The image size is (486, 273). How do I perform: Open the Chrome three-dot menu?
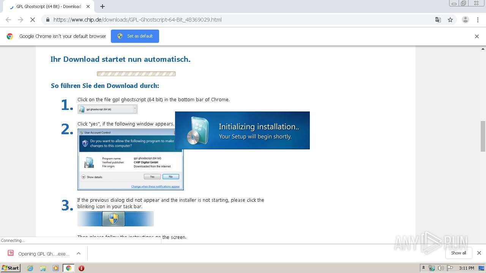coord(478,20)
